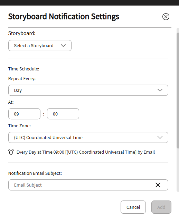This screenshot has width=179, height=222.
Task: Click the Storyboard Notification Settings title
Action: tap(64, 16)
